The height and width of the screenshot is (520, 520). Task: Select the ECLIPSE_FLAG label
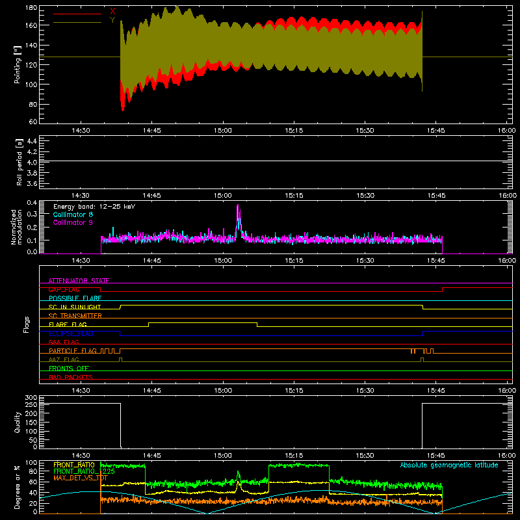click(x=71, y=333)
